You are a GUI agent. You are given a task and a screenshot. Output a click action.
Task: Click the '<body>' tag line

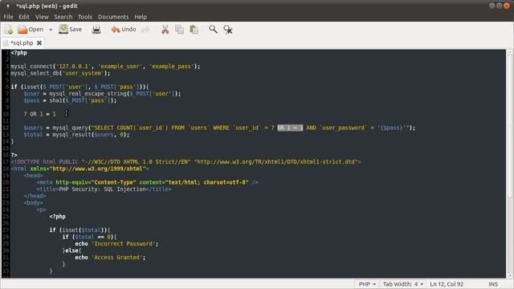click(33, 203)
